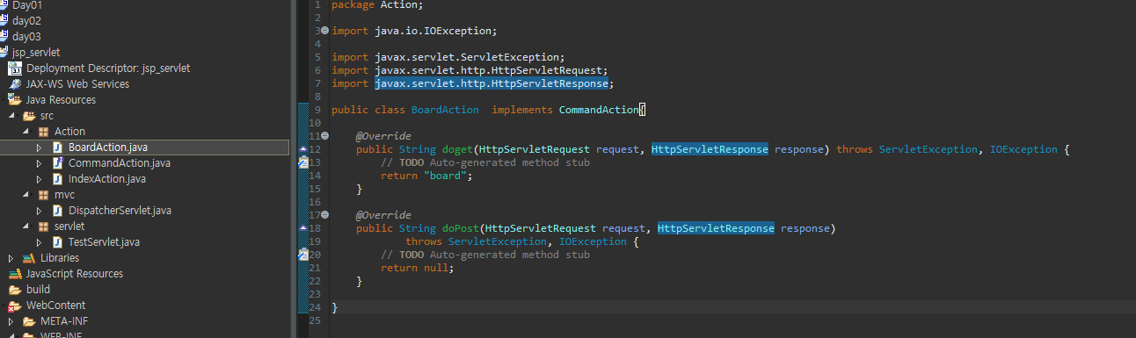
Task: Click the BoardAction.java file icon
Action: click(57, 147)
